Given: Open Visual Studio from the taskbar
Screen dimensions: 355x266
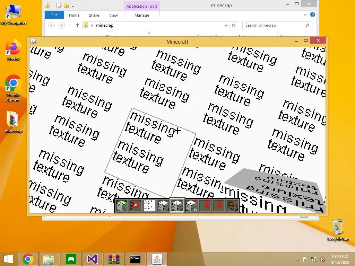Looking at the screenshot, I should click(92, 259).
